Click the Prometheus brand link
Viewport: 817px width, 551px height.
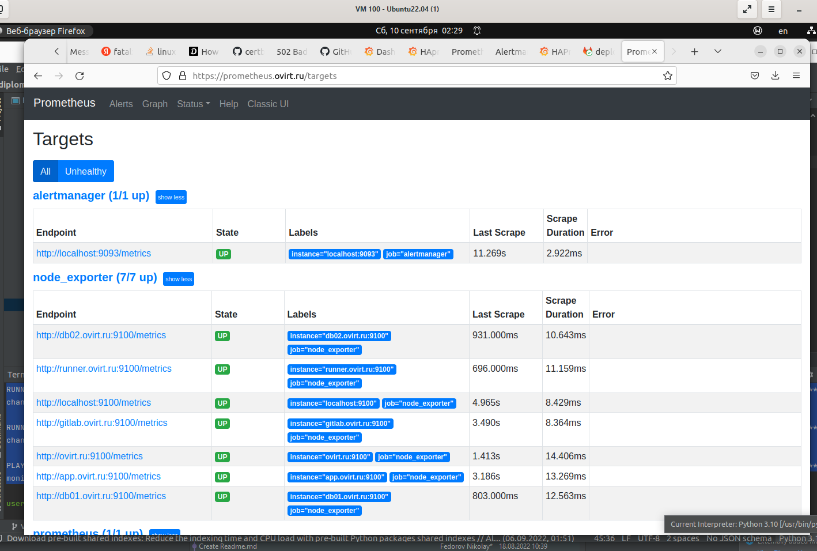coord(65,103)
